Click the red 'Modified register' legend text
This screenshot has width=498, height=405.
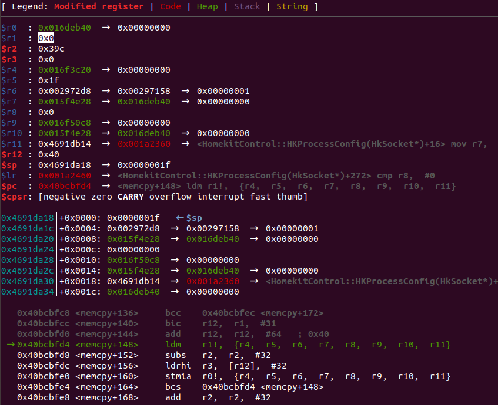(99, 6)
